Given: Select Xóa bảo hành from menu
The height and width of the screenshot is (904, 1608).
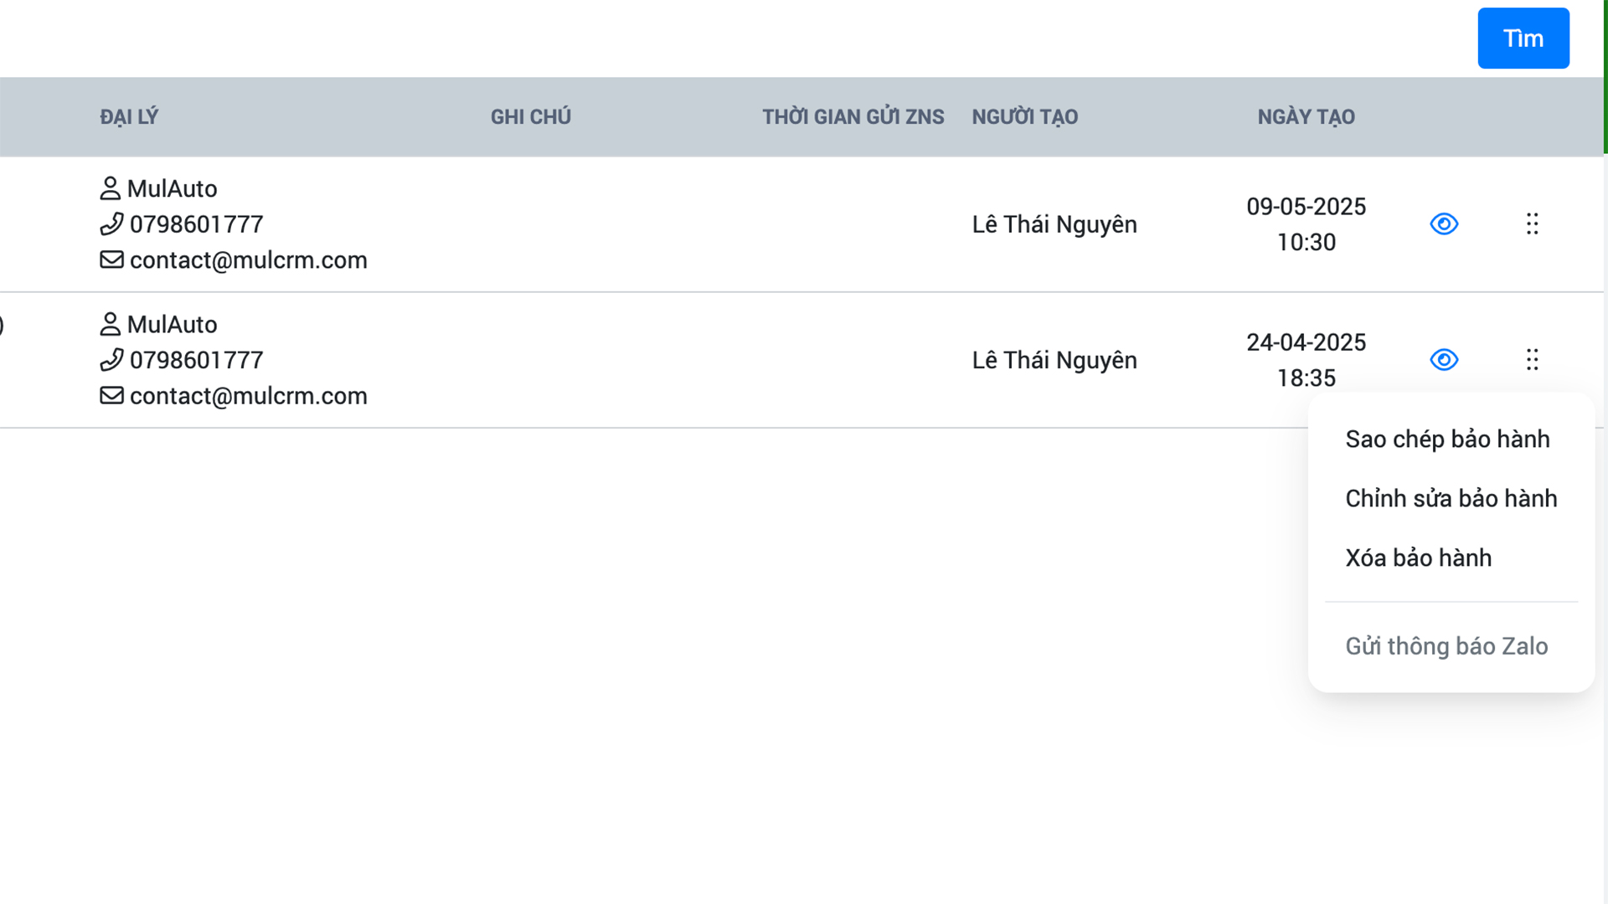Looking at the screenshot, I should [x=1418, y=558].
